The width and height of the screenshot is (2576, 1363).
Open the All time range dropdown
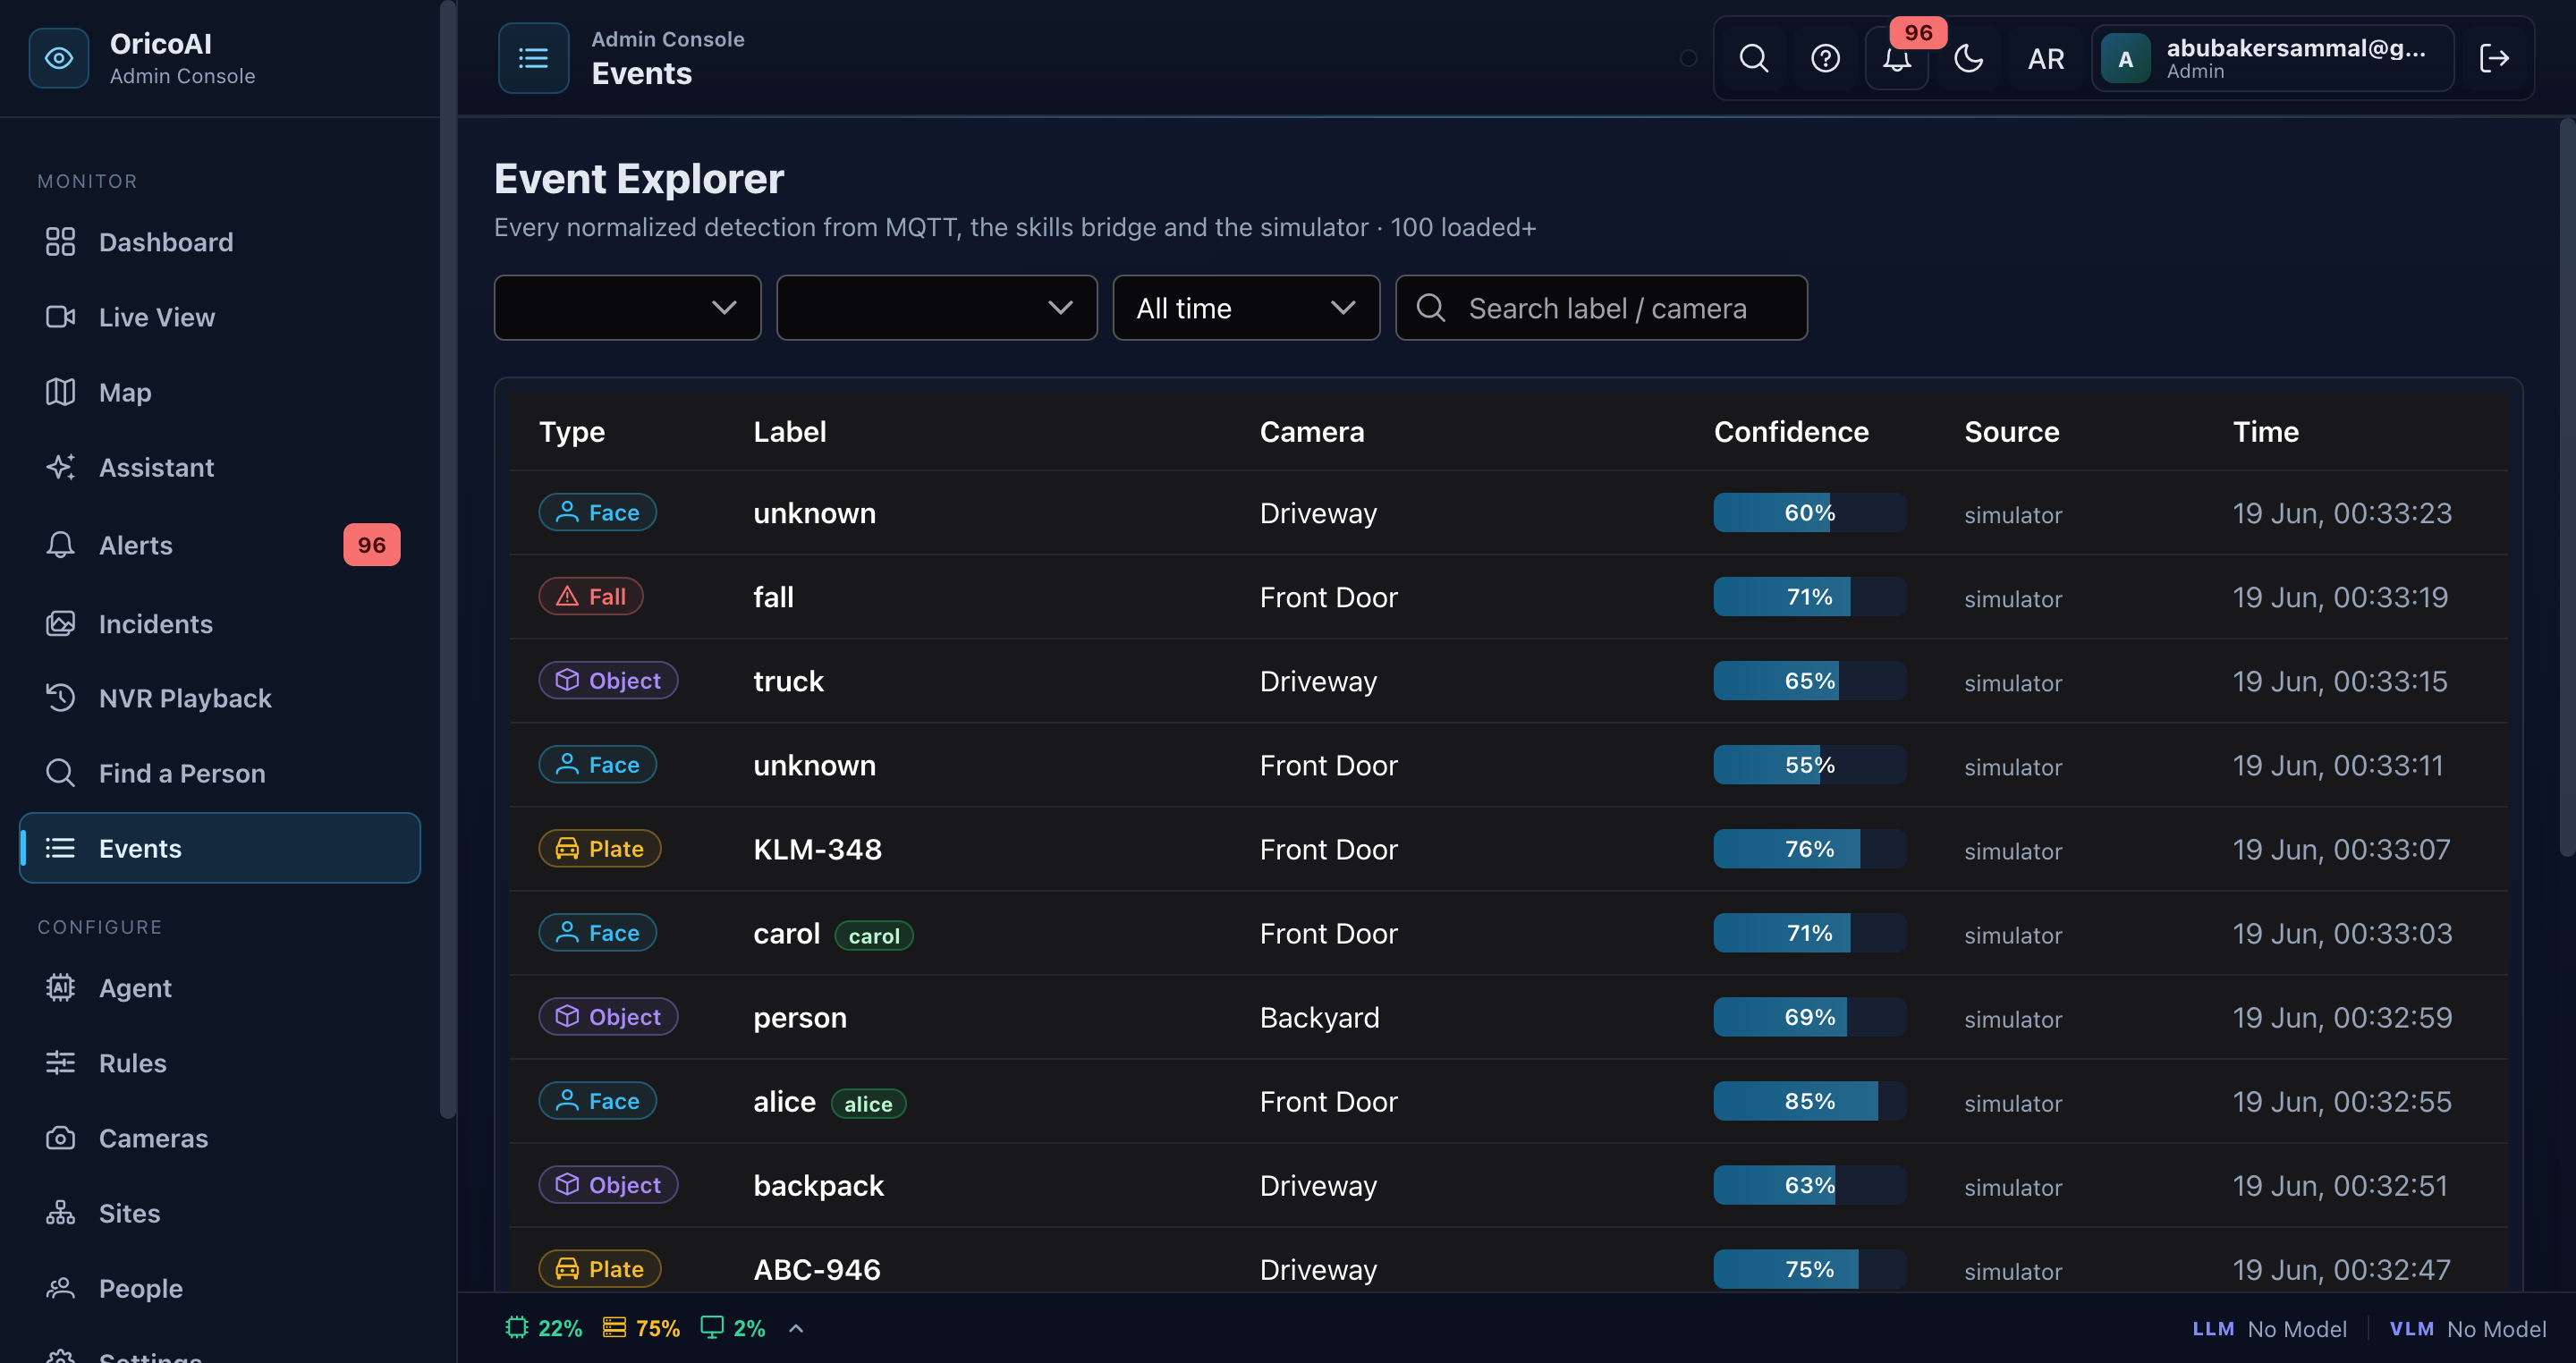tap(1246, 308)
